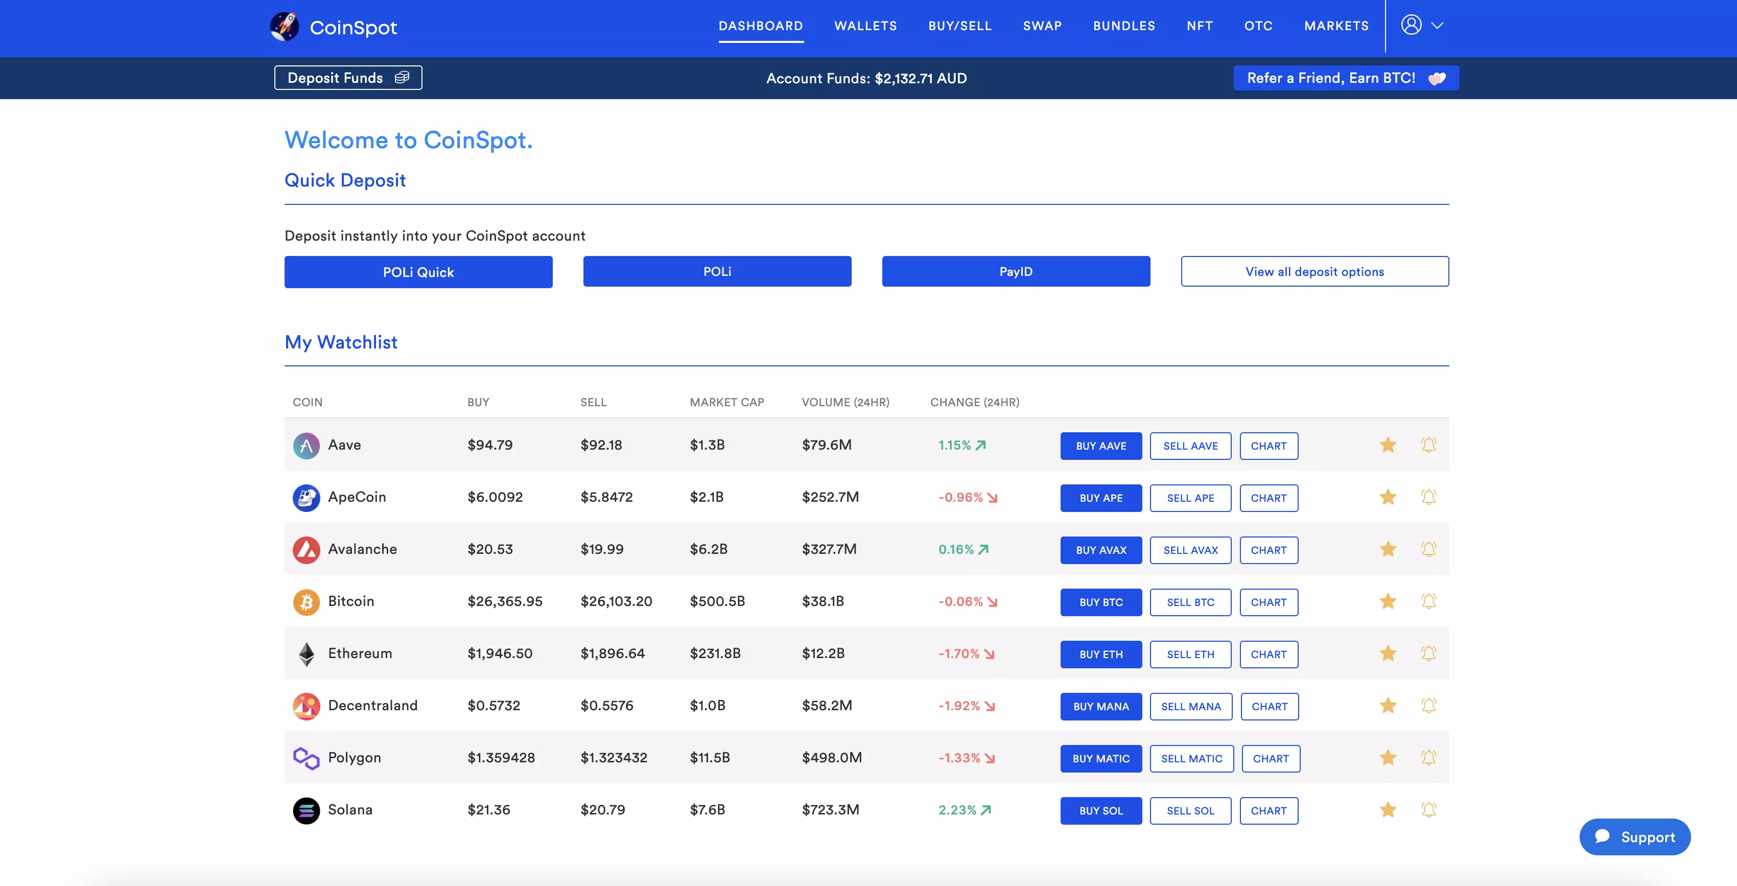
Task: Click the Bitcoin coin icon
Action: tap(306, 601)
